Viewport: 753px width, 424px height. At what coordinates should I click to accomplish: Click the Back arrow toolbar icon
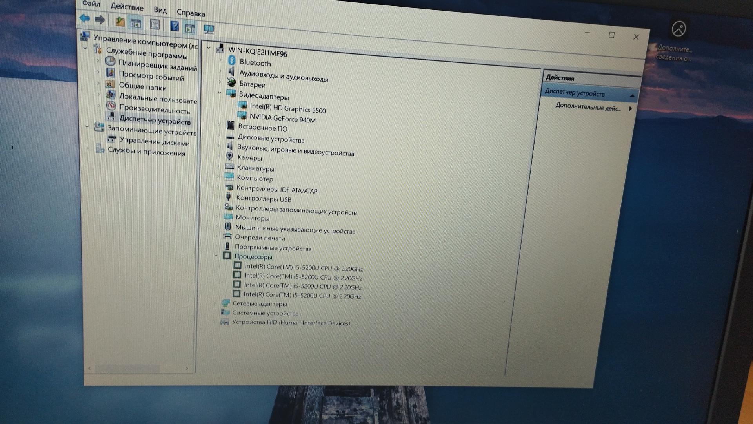pyautogui.click(x=84, y=18)
